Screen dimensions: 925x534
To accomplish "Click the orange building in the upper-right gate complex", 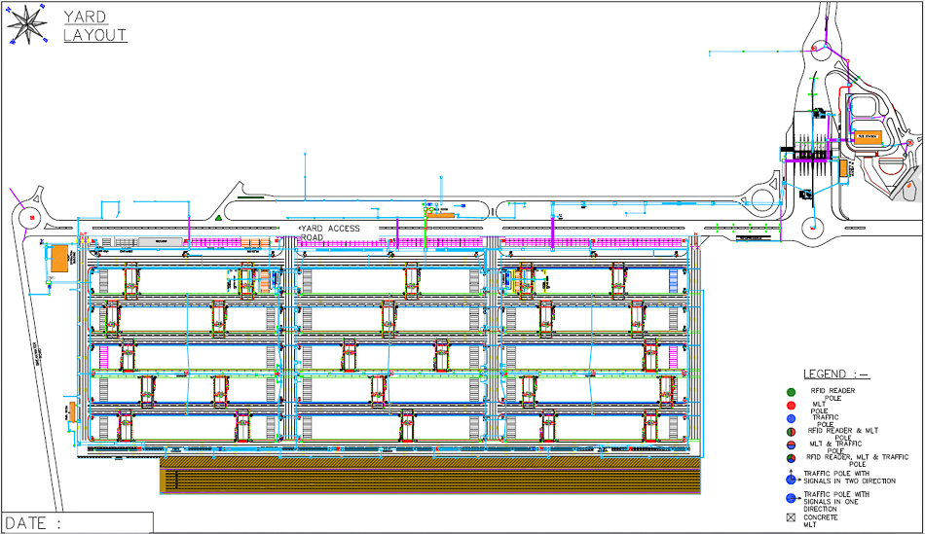I will 869,138.
